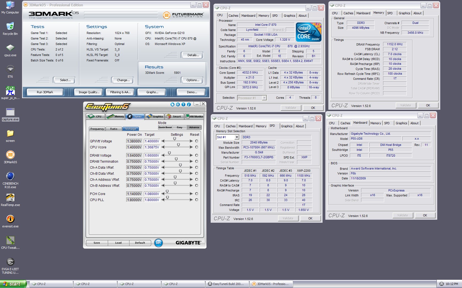Open Slot #1 memory slot dropdown
The width and height of the screenshot is (462, 288).
pyautogui.click(x=237, y=137)
